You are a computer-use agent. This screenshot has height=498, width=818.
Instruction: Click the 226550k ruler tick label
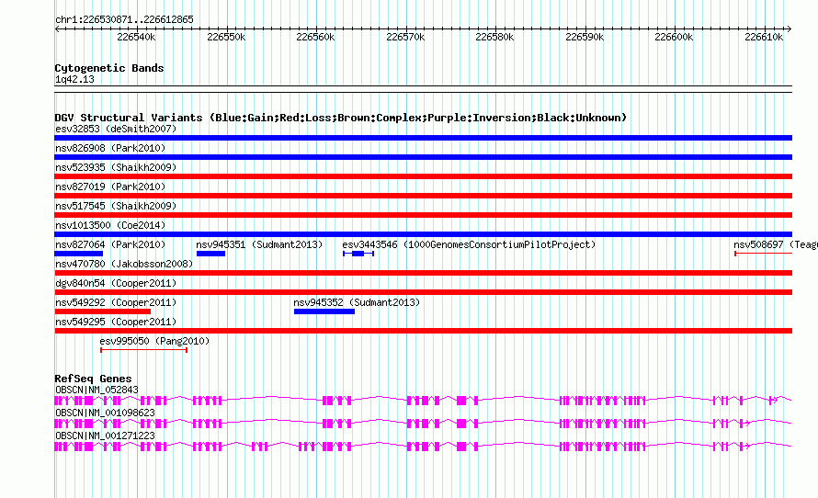226,37
